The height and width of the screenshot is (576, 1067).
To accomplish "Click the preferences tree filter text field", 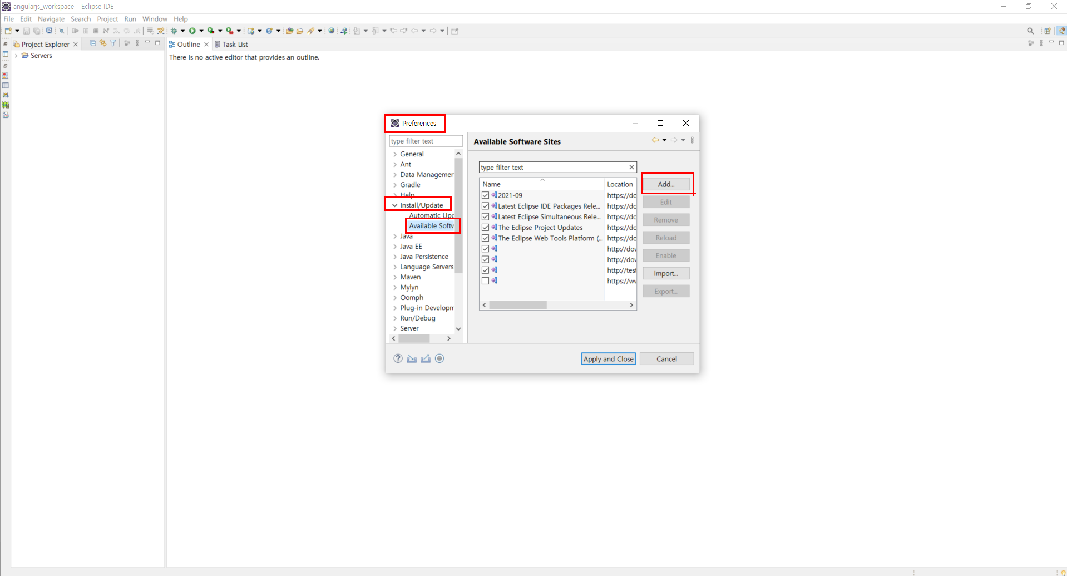I will 426,141.
